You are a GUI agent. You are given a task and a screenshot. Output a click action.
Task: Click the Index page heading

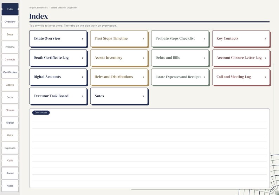(x=39, y=16)
